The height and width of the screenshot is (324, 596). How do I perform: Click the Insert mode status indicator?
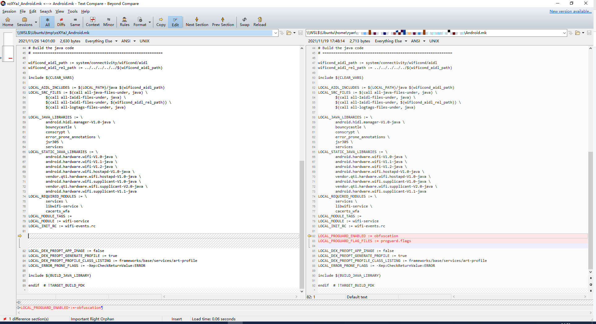pyautogui.click(x=177, y=319)
